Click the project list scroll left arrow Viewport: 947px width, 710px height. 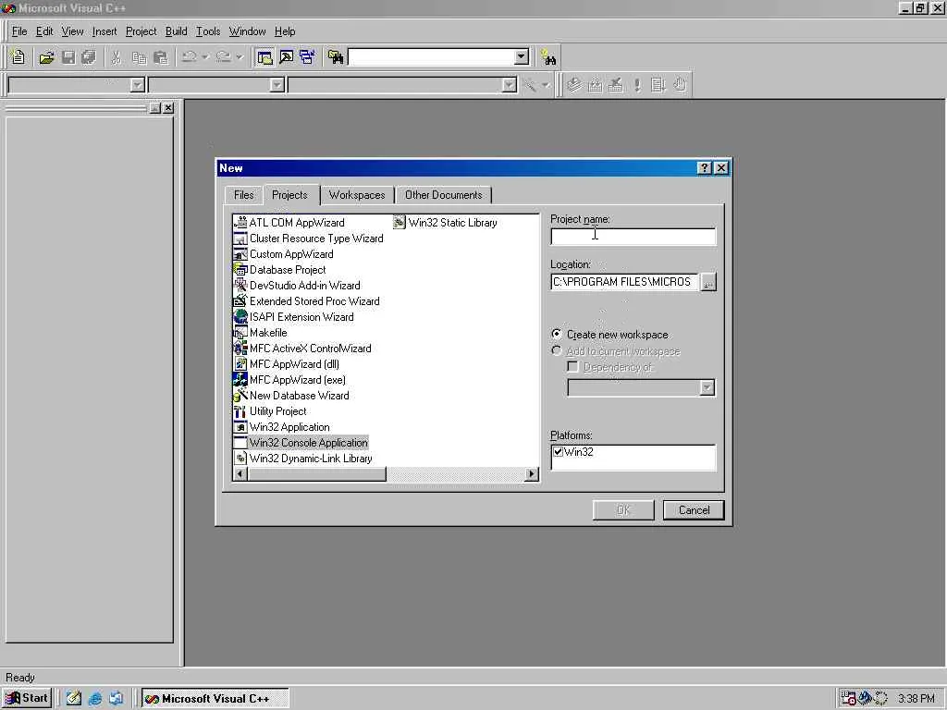240,474
